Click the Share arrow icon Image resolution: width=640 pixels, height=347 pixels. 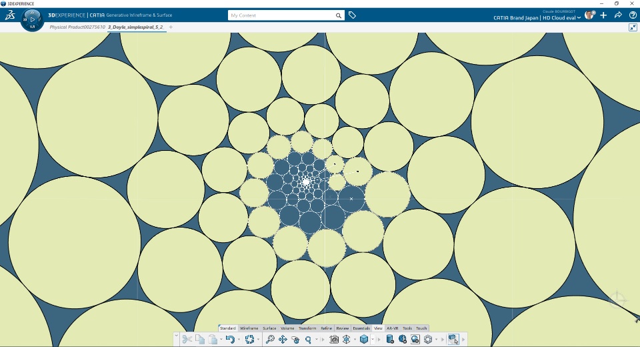click(618, 15)
